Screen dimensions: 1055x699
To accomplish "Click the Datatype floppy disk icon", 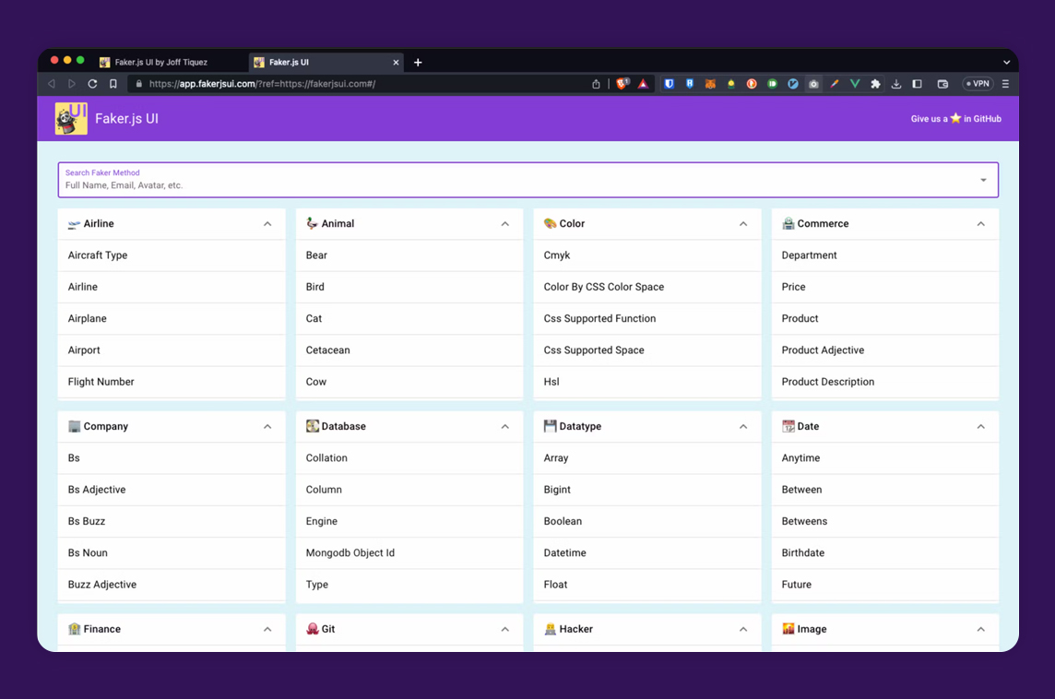I will click(x=550, y=426).
